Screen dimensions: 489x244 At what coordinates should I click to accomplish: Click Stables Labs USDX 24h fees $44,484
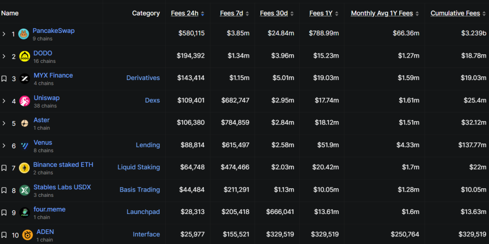tap(192, 190)
